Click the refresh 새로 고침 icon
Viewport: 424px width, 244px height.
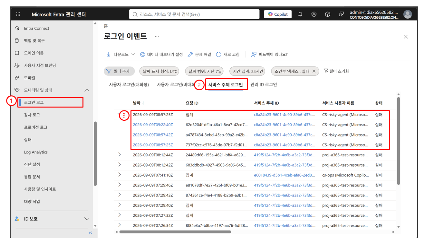[219, 55]
